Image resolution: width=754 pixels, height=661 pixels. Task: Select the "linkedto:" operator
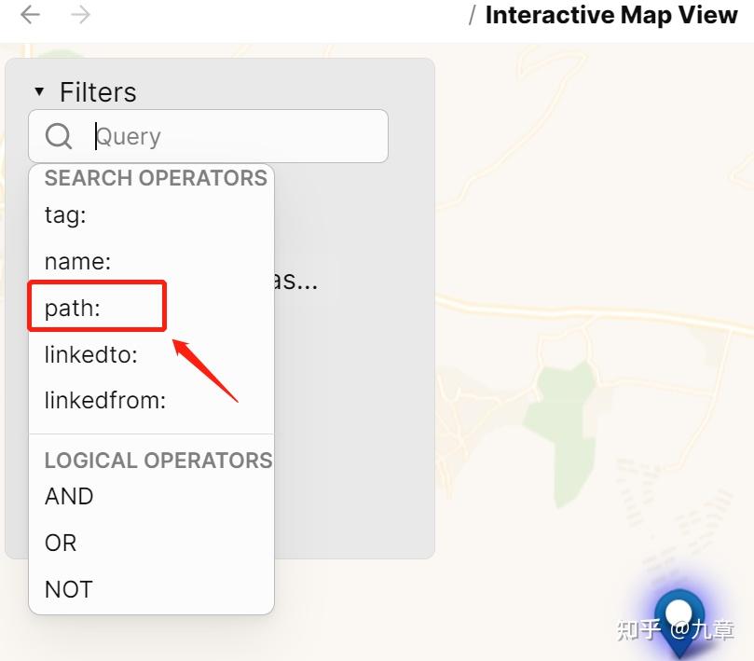(91, 354)
